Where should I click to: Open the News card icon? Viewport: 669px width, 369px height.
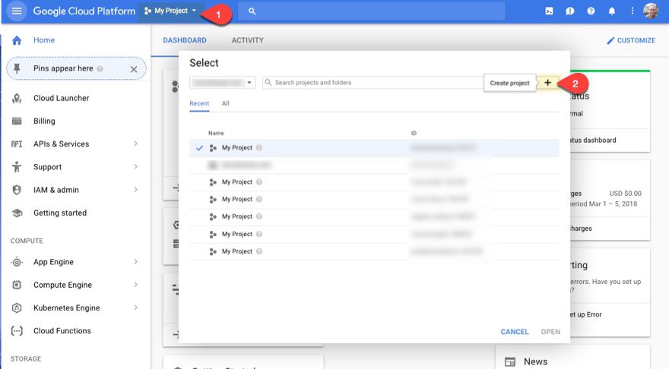(x=510, y=361)
